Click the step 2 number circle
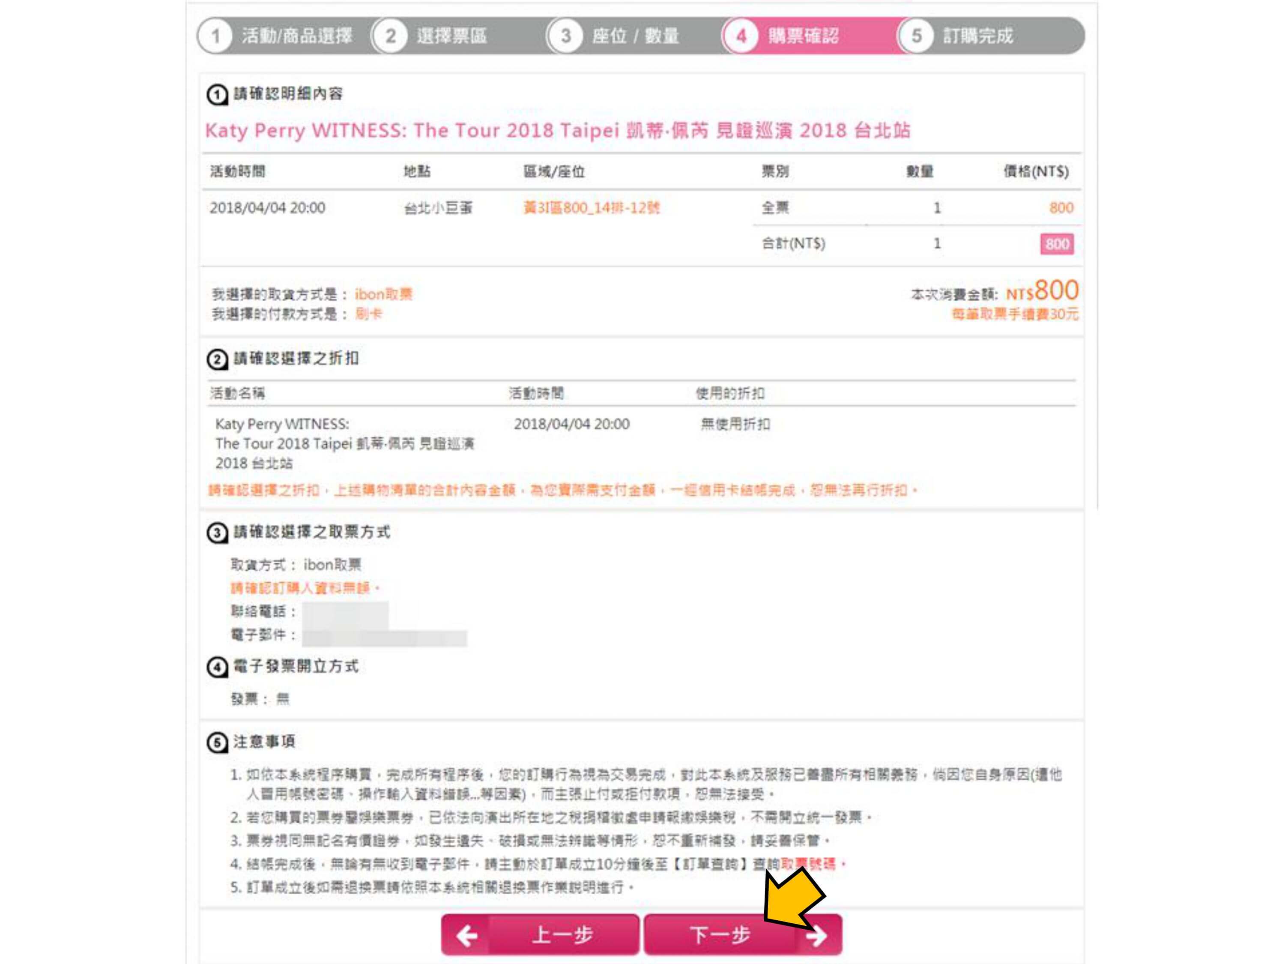Screen dimensions: 1285x964 click(x=390, y=36)
